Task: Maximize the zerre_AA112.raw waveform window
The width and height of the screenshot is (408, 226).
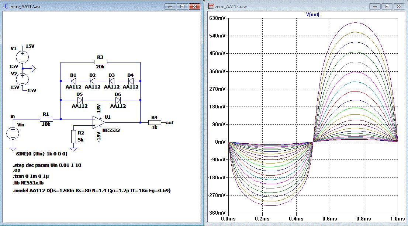Action: point(387,7)
